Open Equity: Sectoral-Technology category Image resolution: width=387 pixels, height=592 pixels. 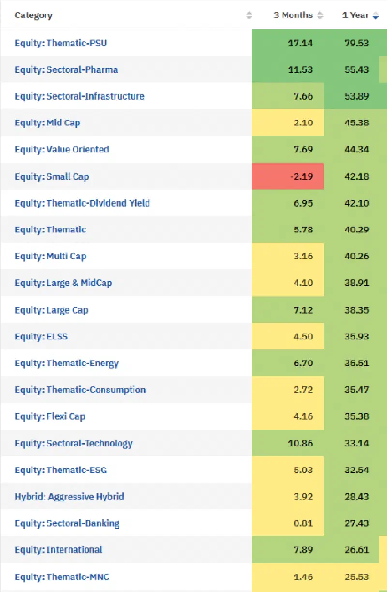click(x=74, y=443)
